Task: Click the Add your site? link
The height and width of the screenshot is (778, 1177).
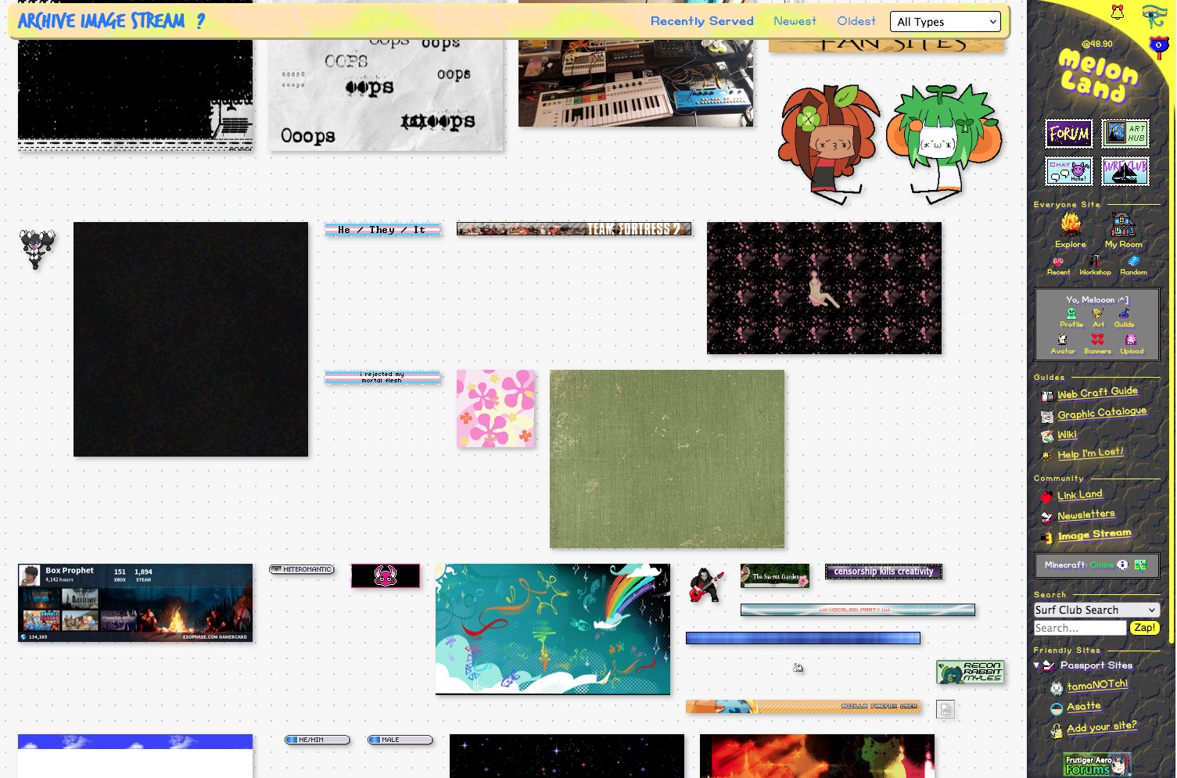Action: click(1102, 727)
